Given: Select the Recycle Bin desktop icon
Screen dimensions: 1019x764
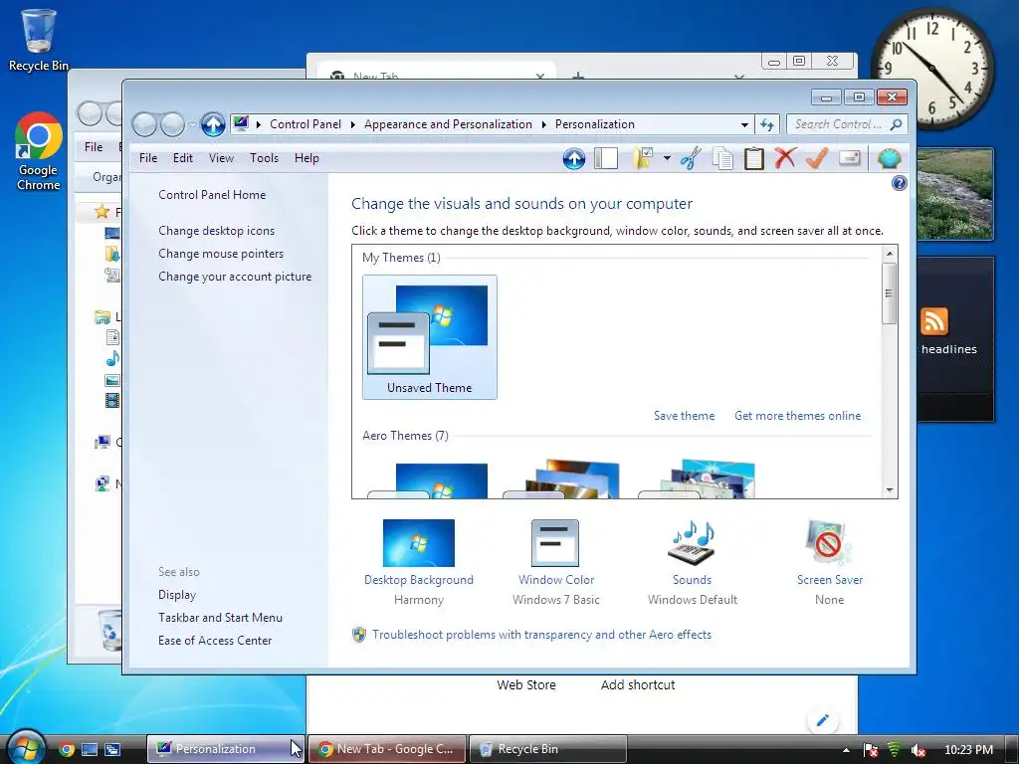Looking at the screenshot, I should pos(39,40).
